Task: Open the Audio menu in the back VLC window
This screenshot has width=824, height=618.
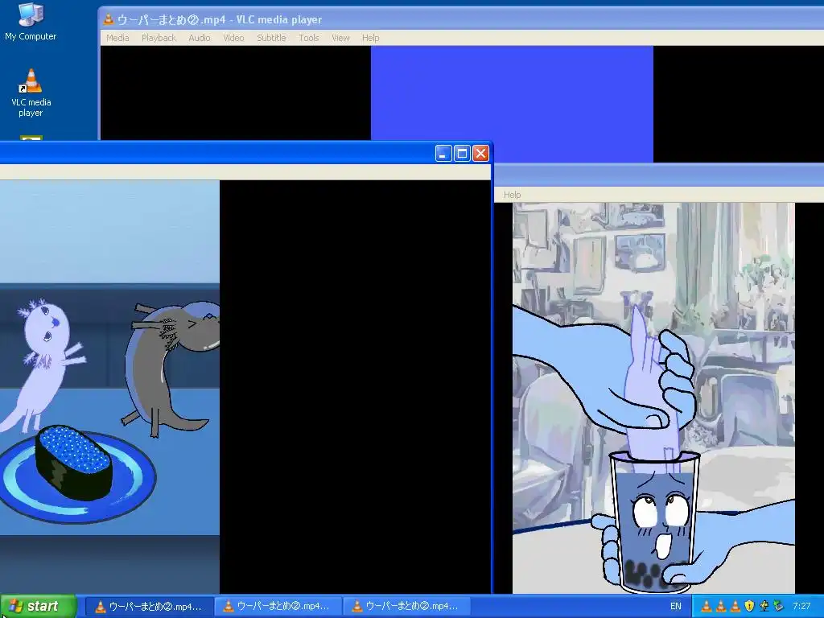Action: pos(200,38)
